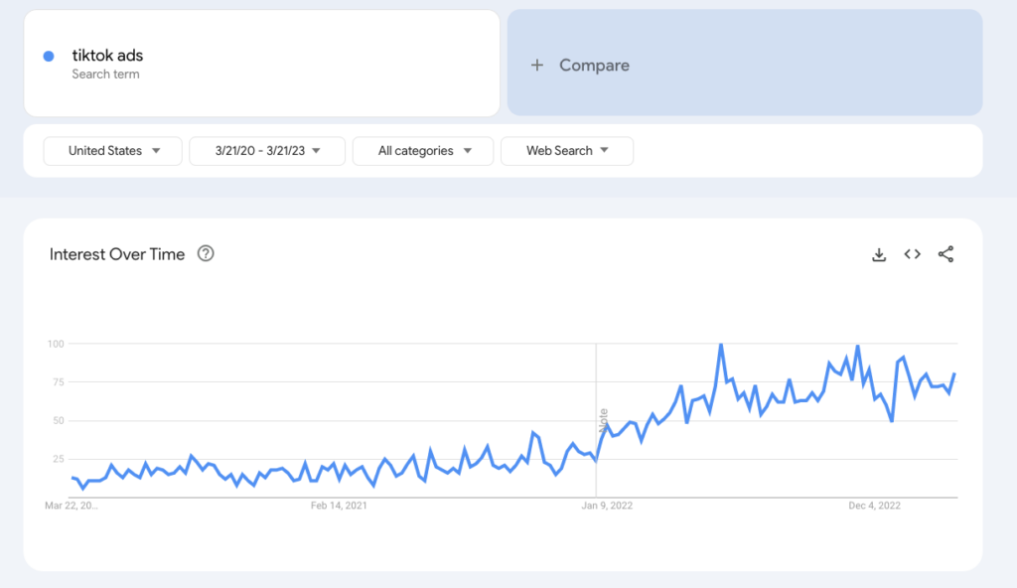The image size is (1017, 588).
Task: Click the plus icon beside Compare
Action: coord(537,65)
